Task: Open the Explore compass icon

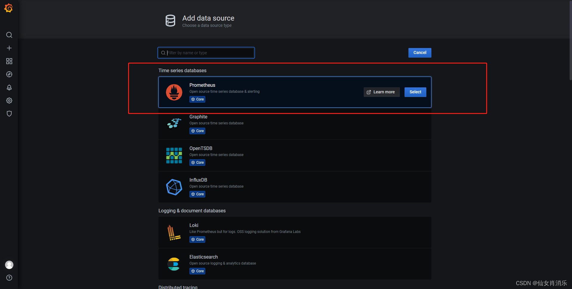Action: point(9,74)
